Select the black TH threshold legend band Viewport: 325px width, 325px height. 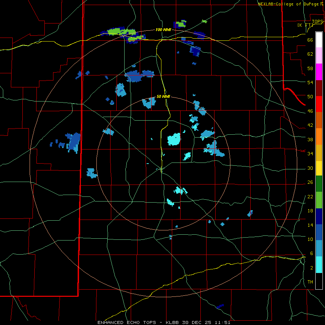tap(319, 281)
